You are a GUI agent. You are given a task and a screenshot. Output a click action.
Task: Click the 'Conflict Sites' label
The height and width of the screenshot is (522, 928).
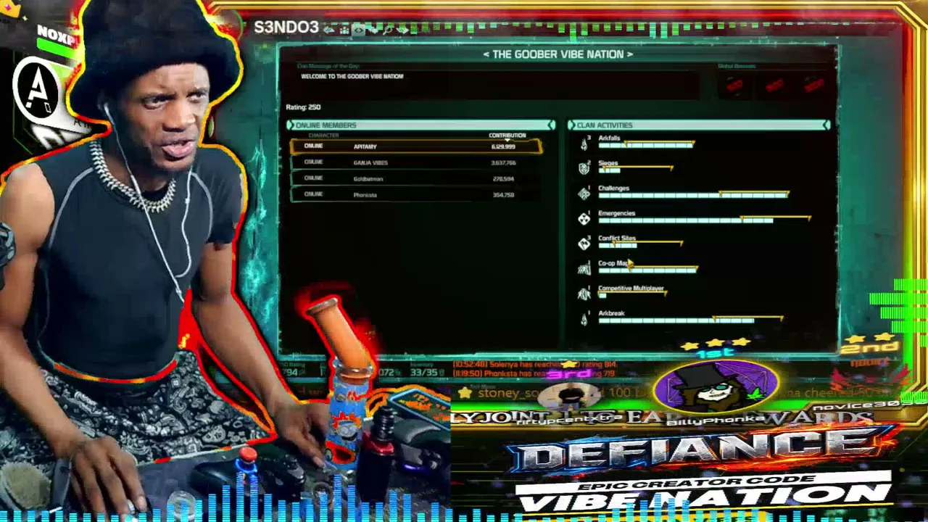617,238
